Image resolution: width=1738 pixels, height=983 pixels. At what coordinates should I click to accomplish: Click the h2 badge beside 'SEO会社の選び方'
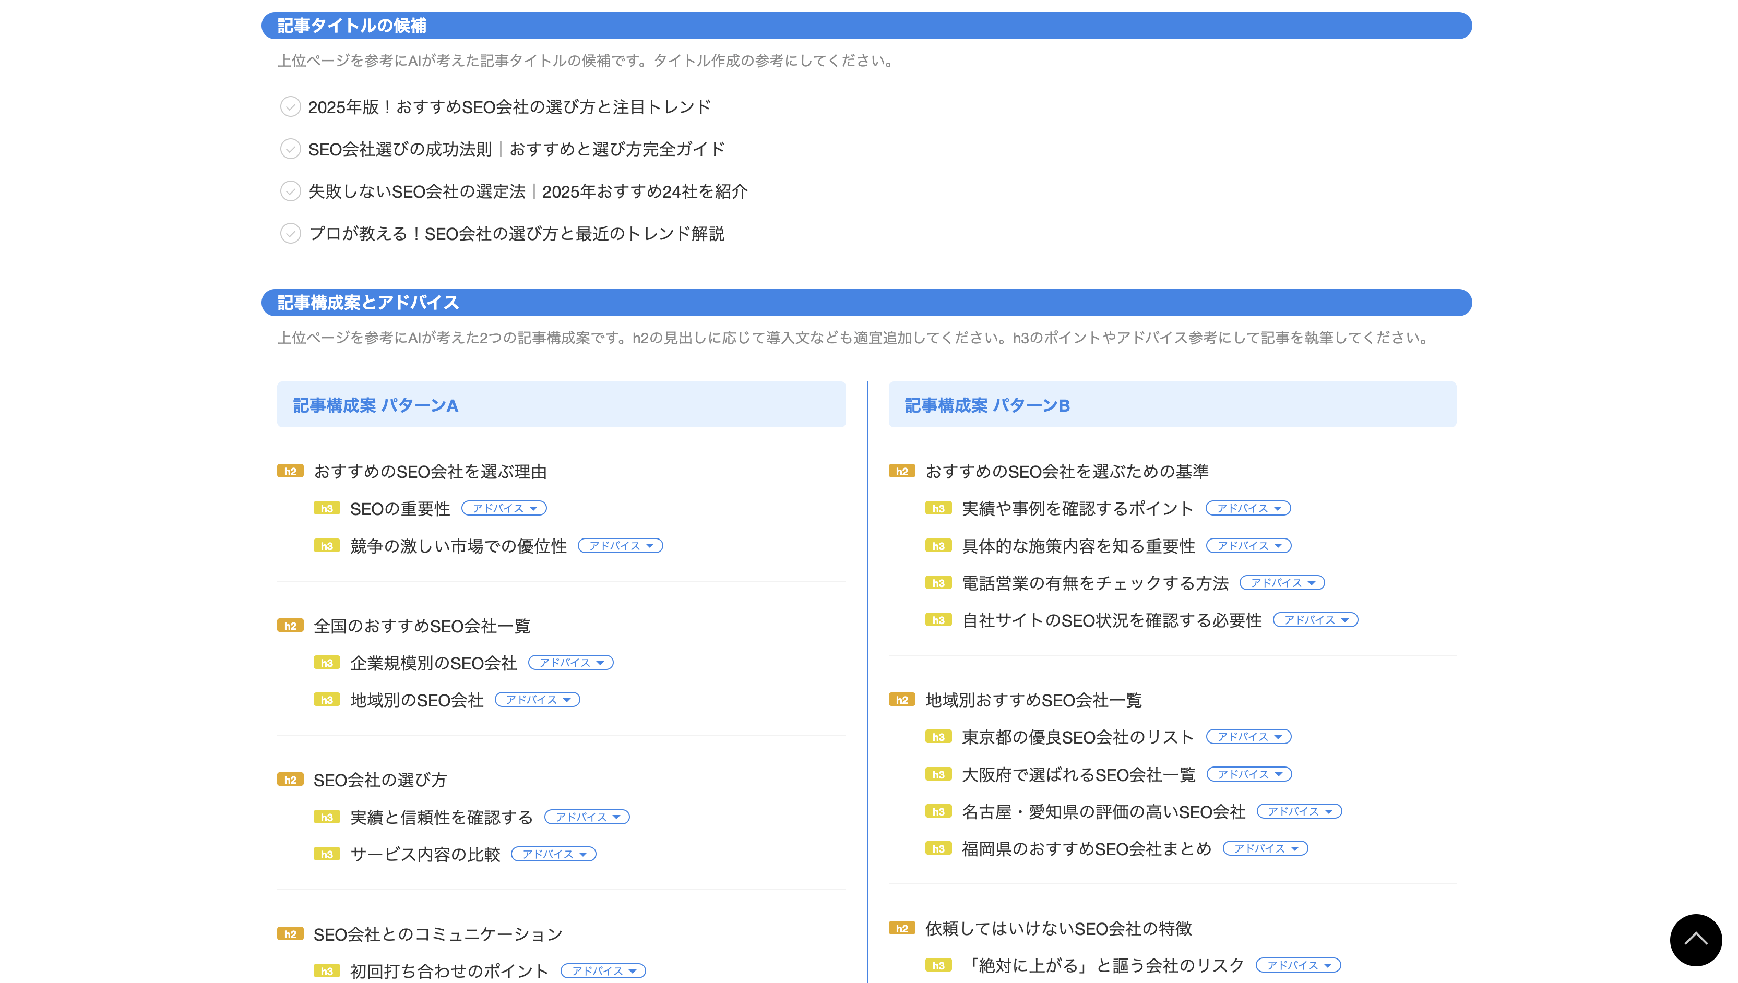tap(290, 780)
